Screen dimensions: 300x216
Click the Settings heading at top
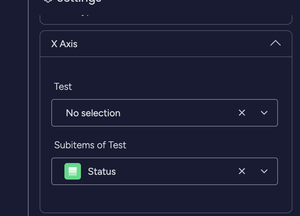(79, 1)
